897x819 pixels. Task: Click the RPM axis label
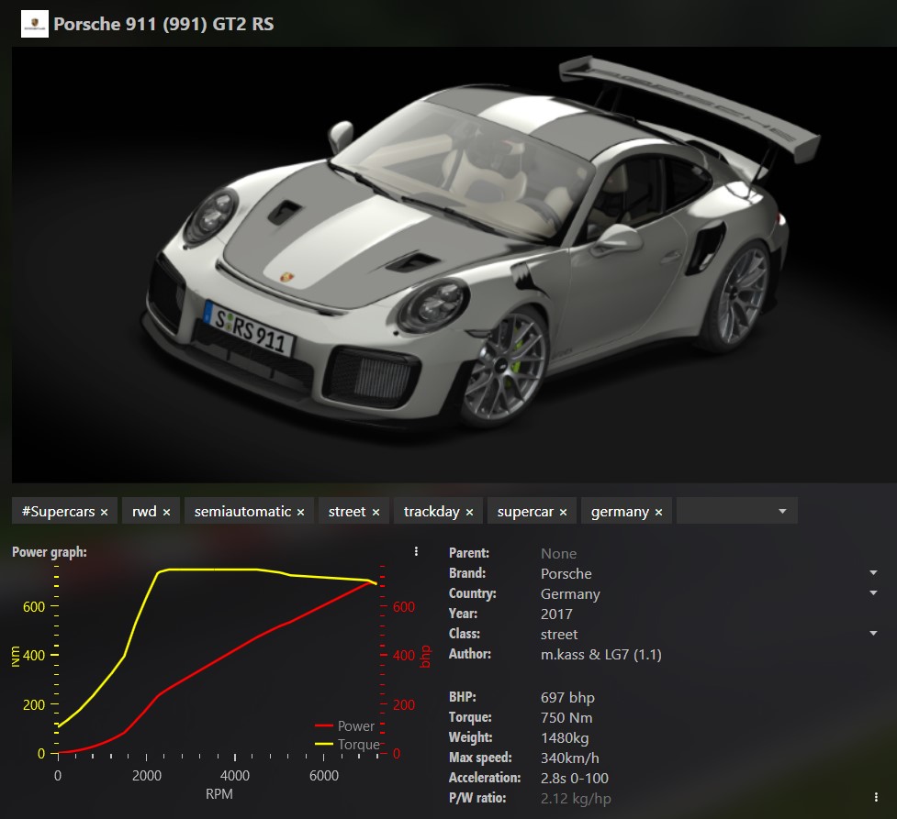coord(219,794)
